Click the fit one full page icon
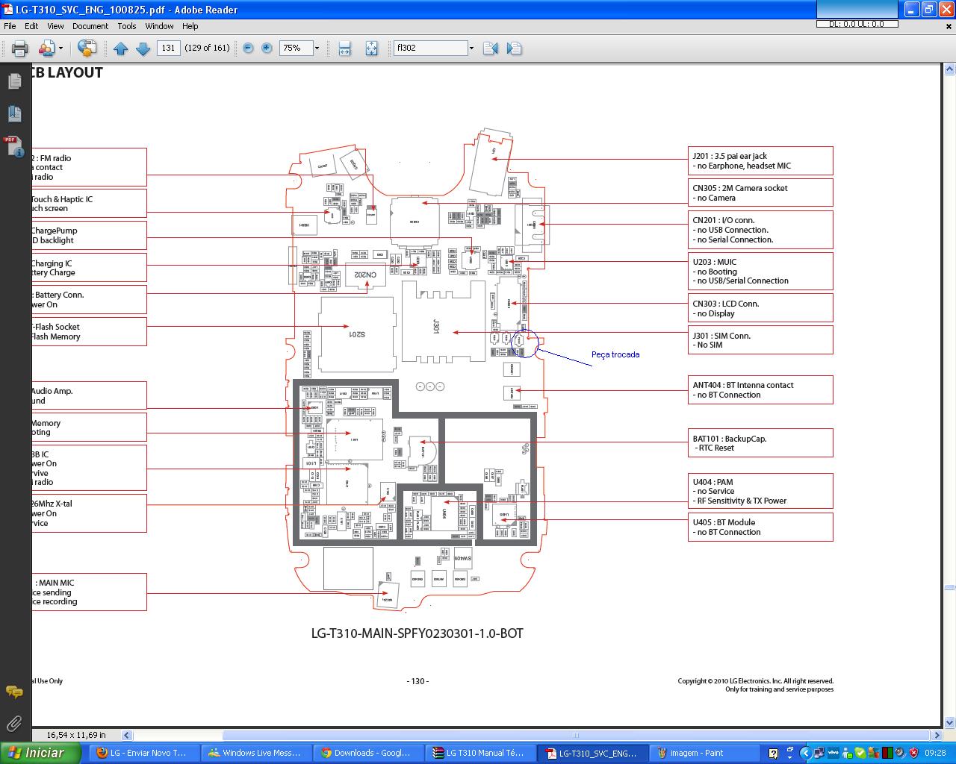Image resolution: width=956 pixels, height=764 pixels. (x=371, y=48)
